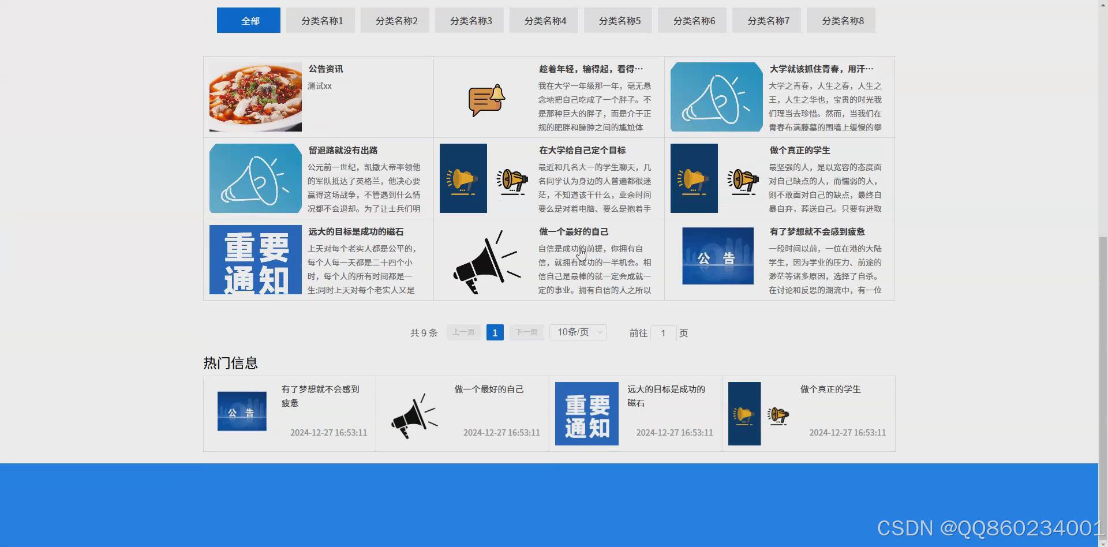Click orange megaphone thumbnail in 热门信息 section
This screenshot has width=1108, height=547.
click(x=760, y=414)
